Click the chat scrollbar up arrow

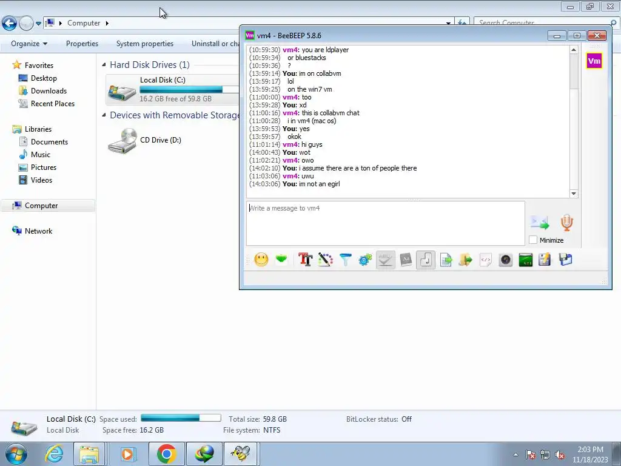574,50
